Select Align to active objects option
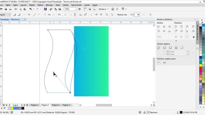Screen dimensions: 205x115 click(x=159, y=48)
